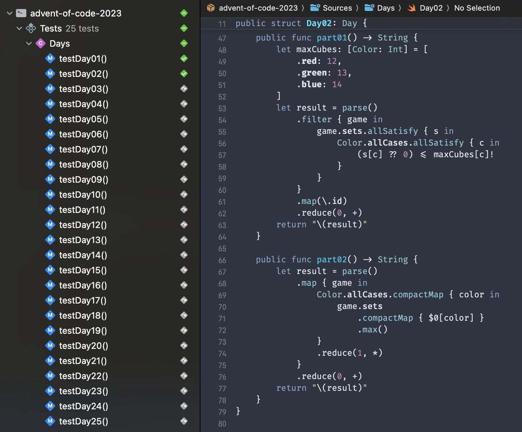The width and height of the screenshot is (522, 432).
Task: Click the mixed-status diamond for advent-of-code-2023
Action: point(184,13)
